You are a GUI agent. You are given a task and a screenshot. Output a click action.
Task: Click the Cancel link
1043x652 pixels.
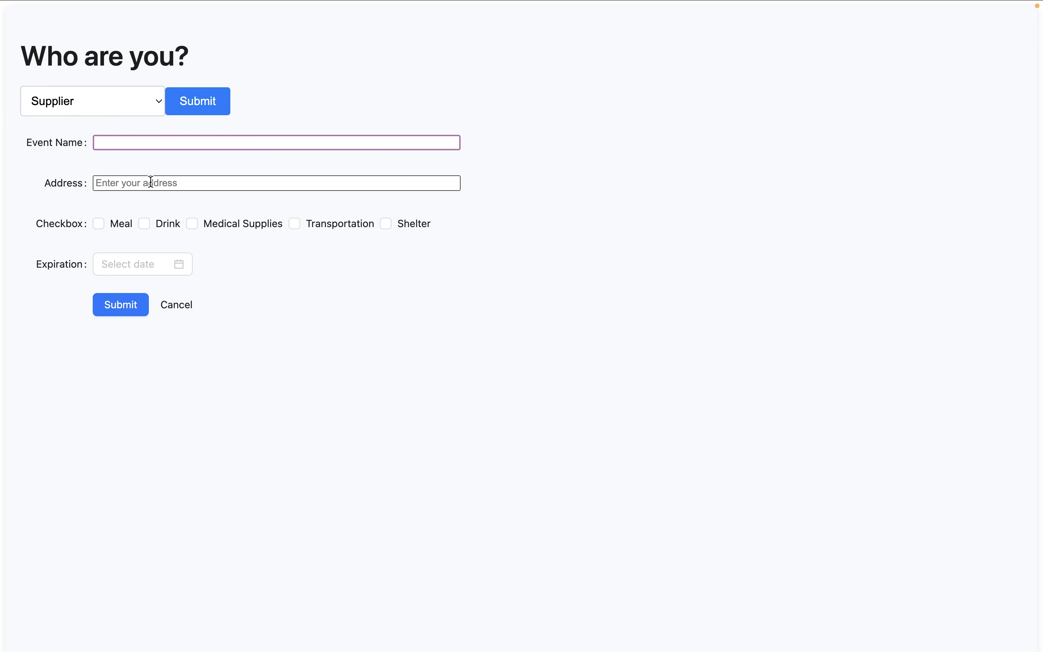pos(176,305)
